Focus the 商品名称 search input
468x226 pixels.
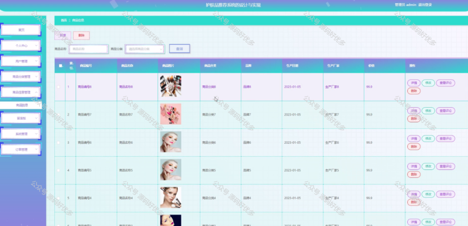coord(88,49)
